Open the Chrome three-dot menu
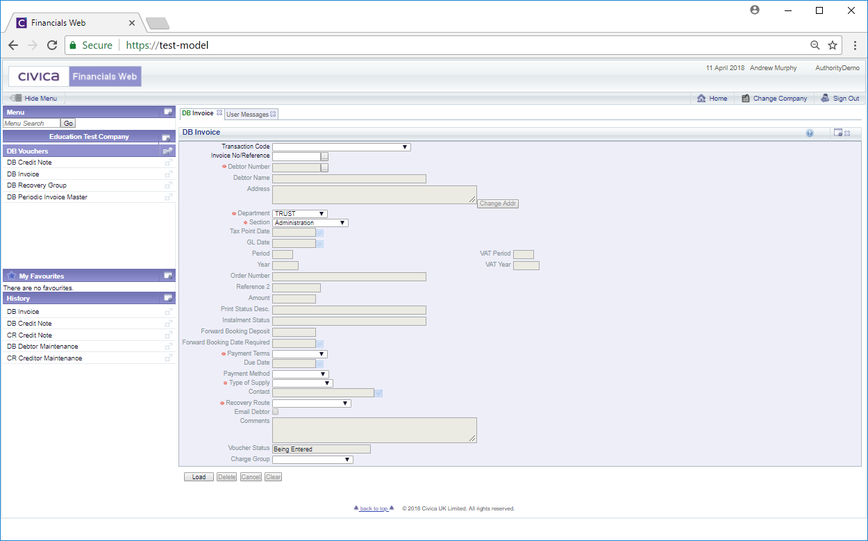The height and width of the screenshot is (541, 868). point(855,45)
